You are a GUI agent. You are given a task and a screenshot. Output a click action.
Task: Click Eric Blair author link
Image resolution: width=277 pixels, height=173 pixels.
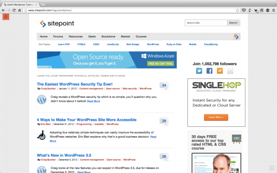point(46,124)
